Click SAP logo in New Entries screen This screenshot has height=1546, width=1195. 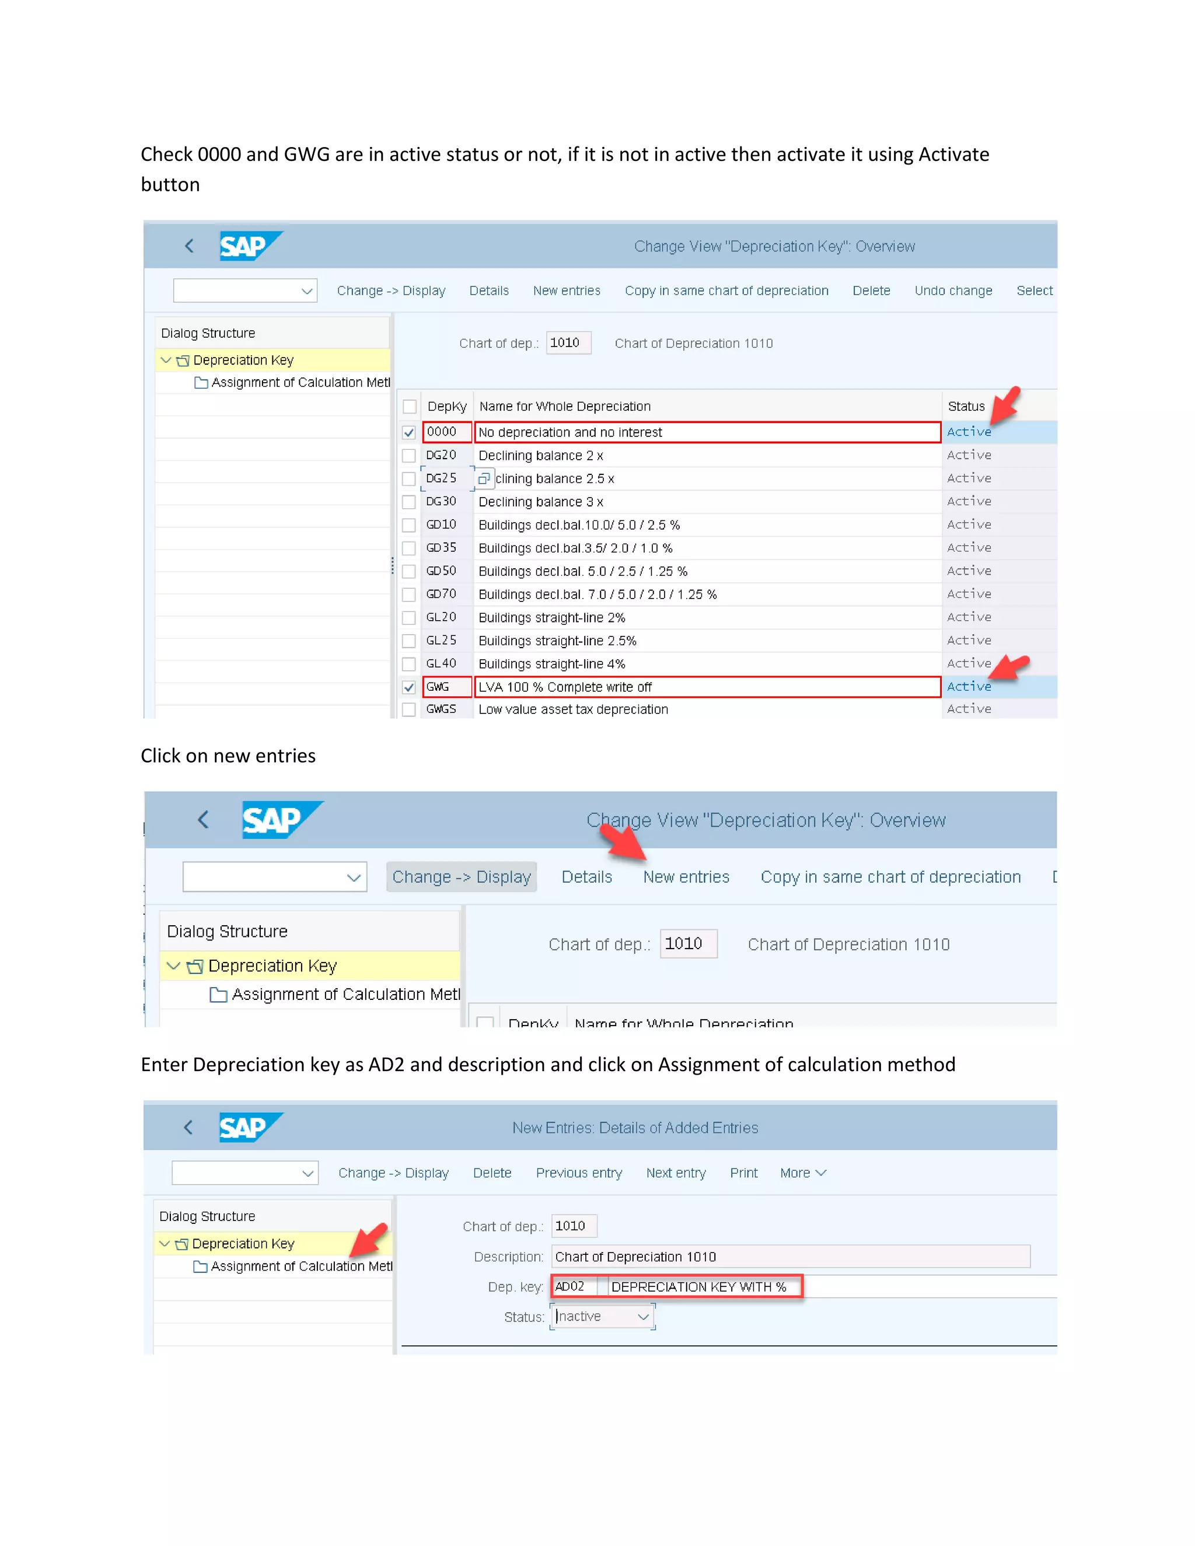(250, 1127)
